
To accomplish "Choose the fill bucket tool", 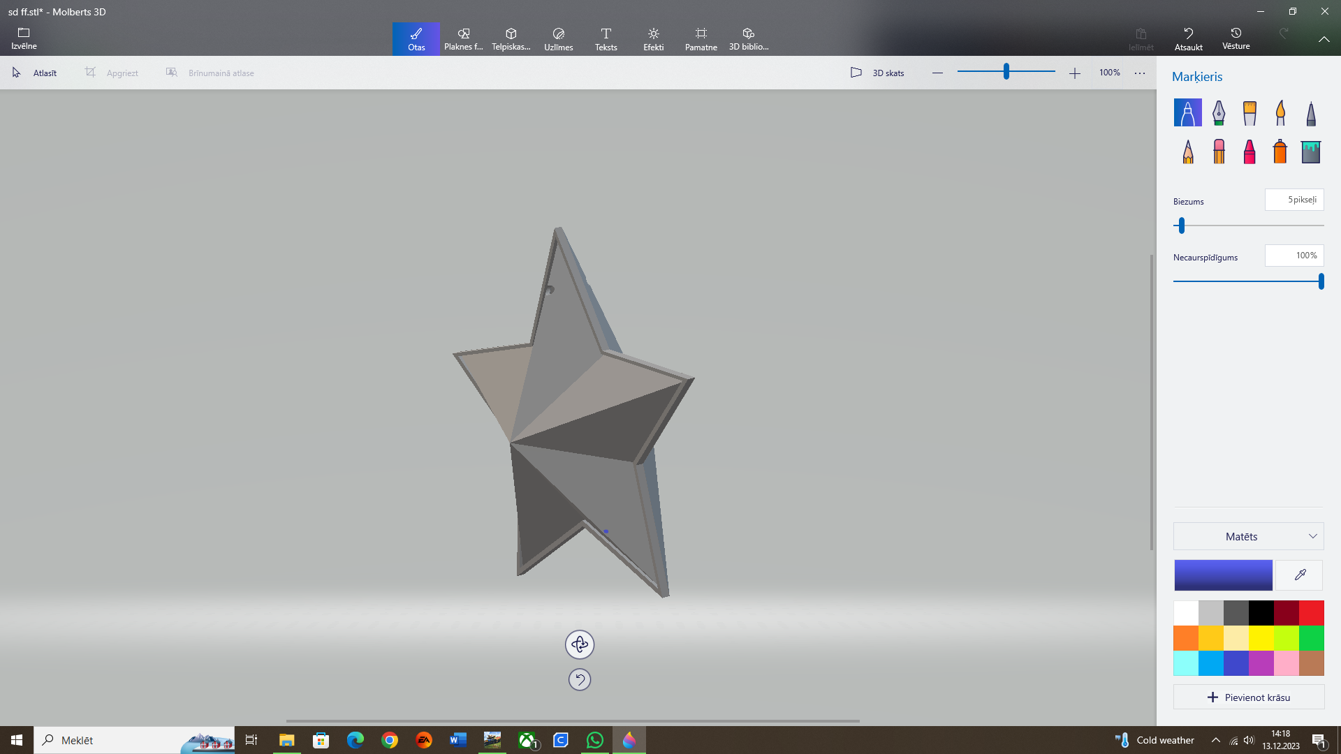I will [1311, 151].
